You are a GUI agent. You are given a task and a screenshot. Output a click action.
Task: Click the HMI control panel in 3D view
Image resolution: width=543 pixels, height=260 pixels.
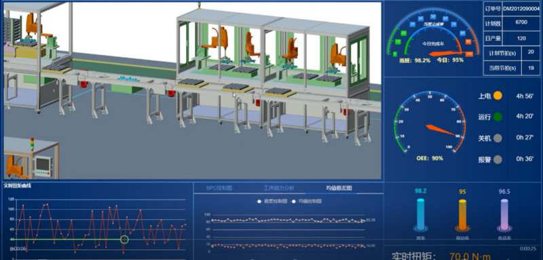tap(43, 166)
